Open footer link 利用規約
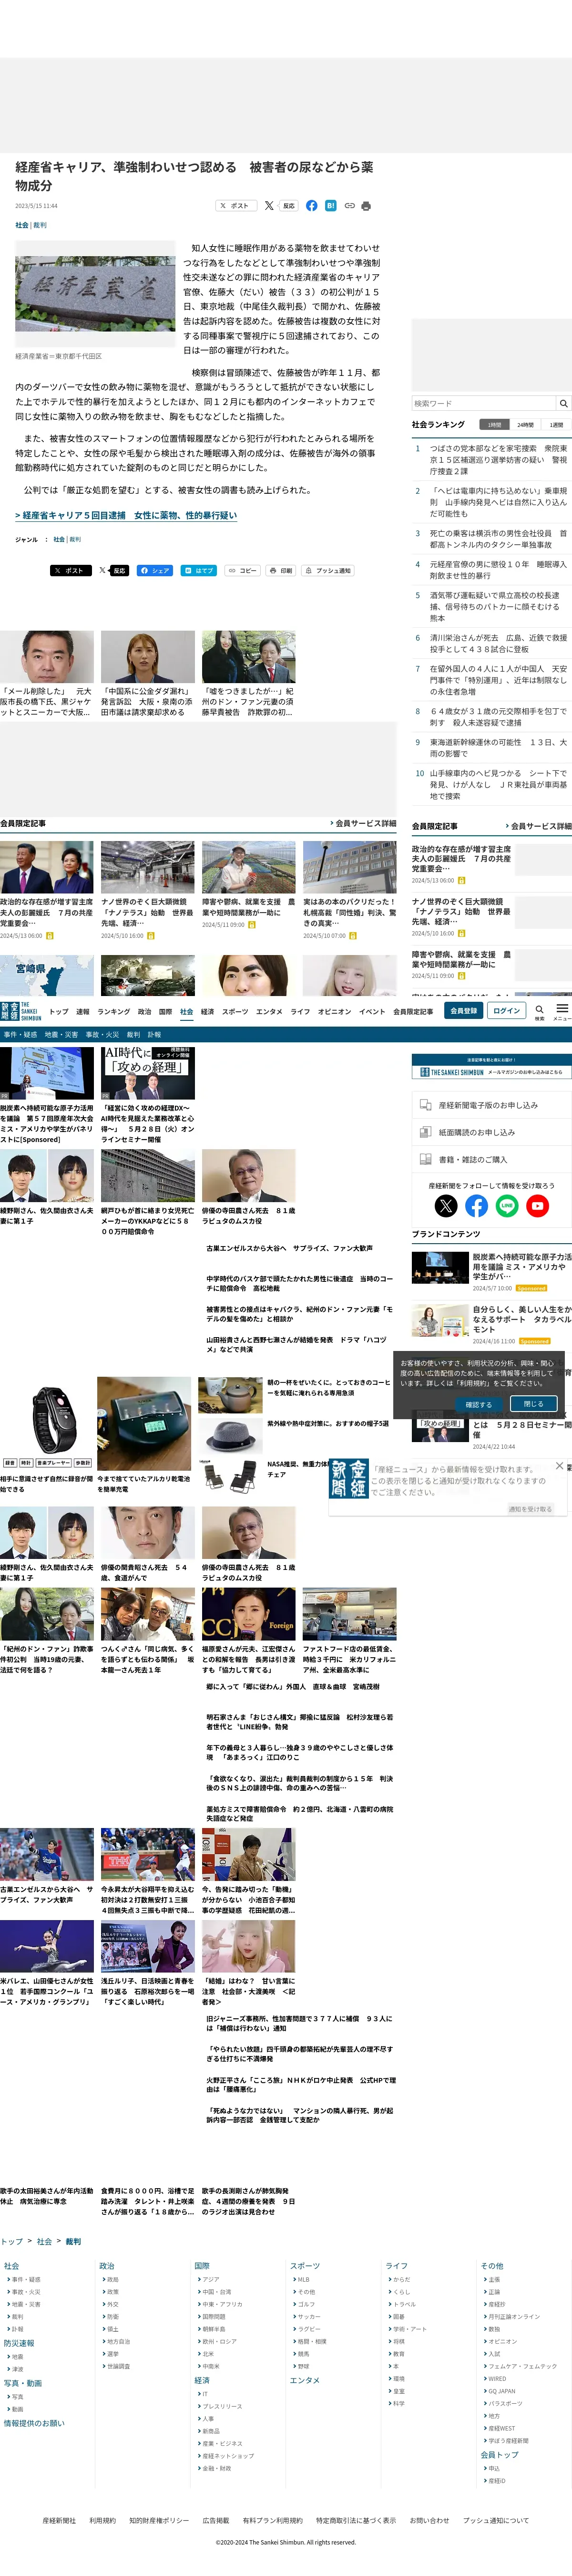572x2576 pixels. [x=102, y=2520]
